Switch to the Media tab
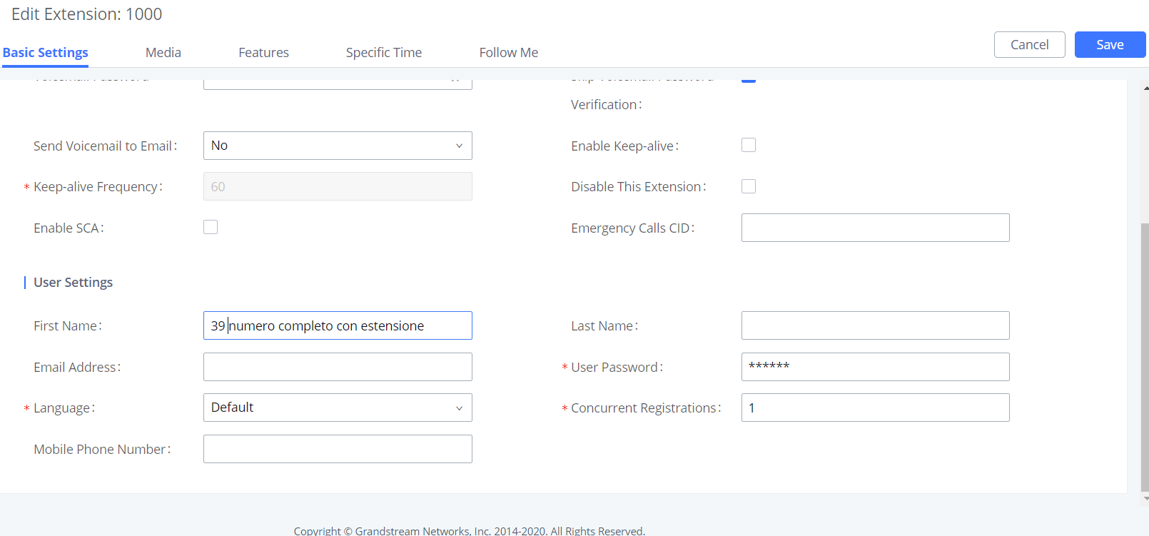This screenshot has height=536, width=1149. tap(163, 52)
